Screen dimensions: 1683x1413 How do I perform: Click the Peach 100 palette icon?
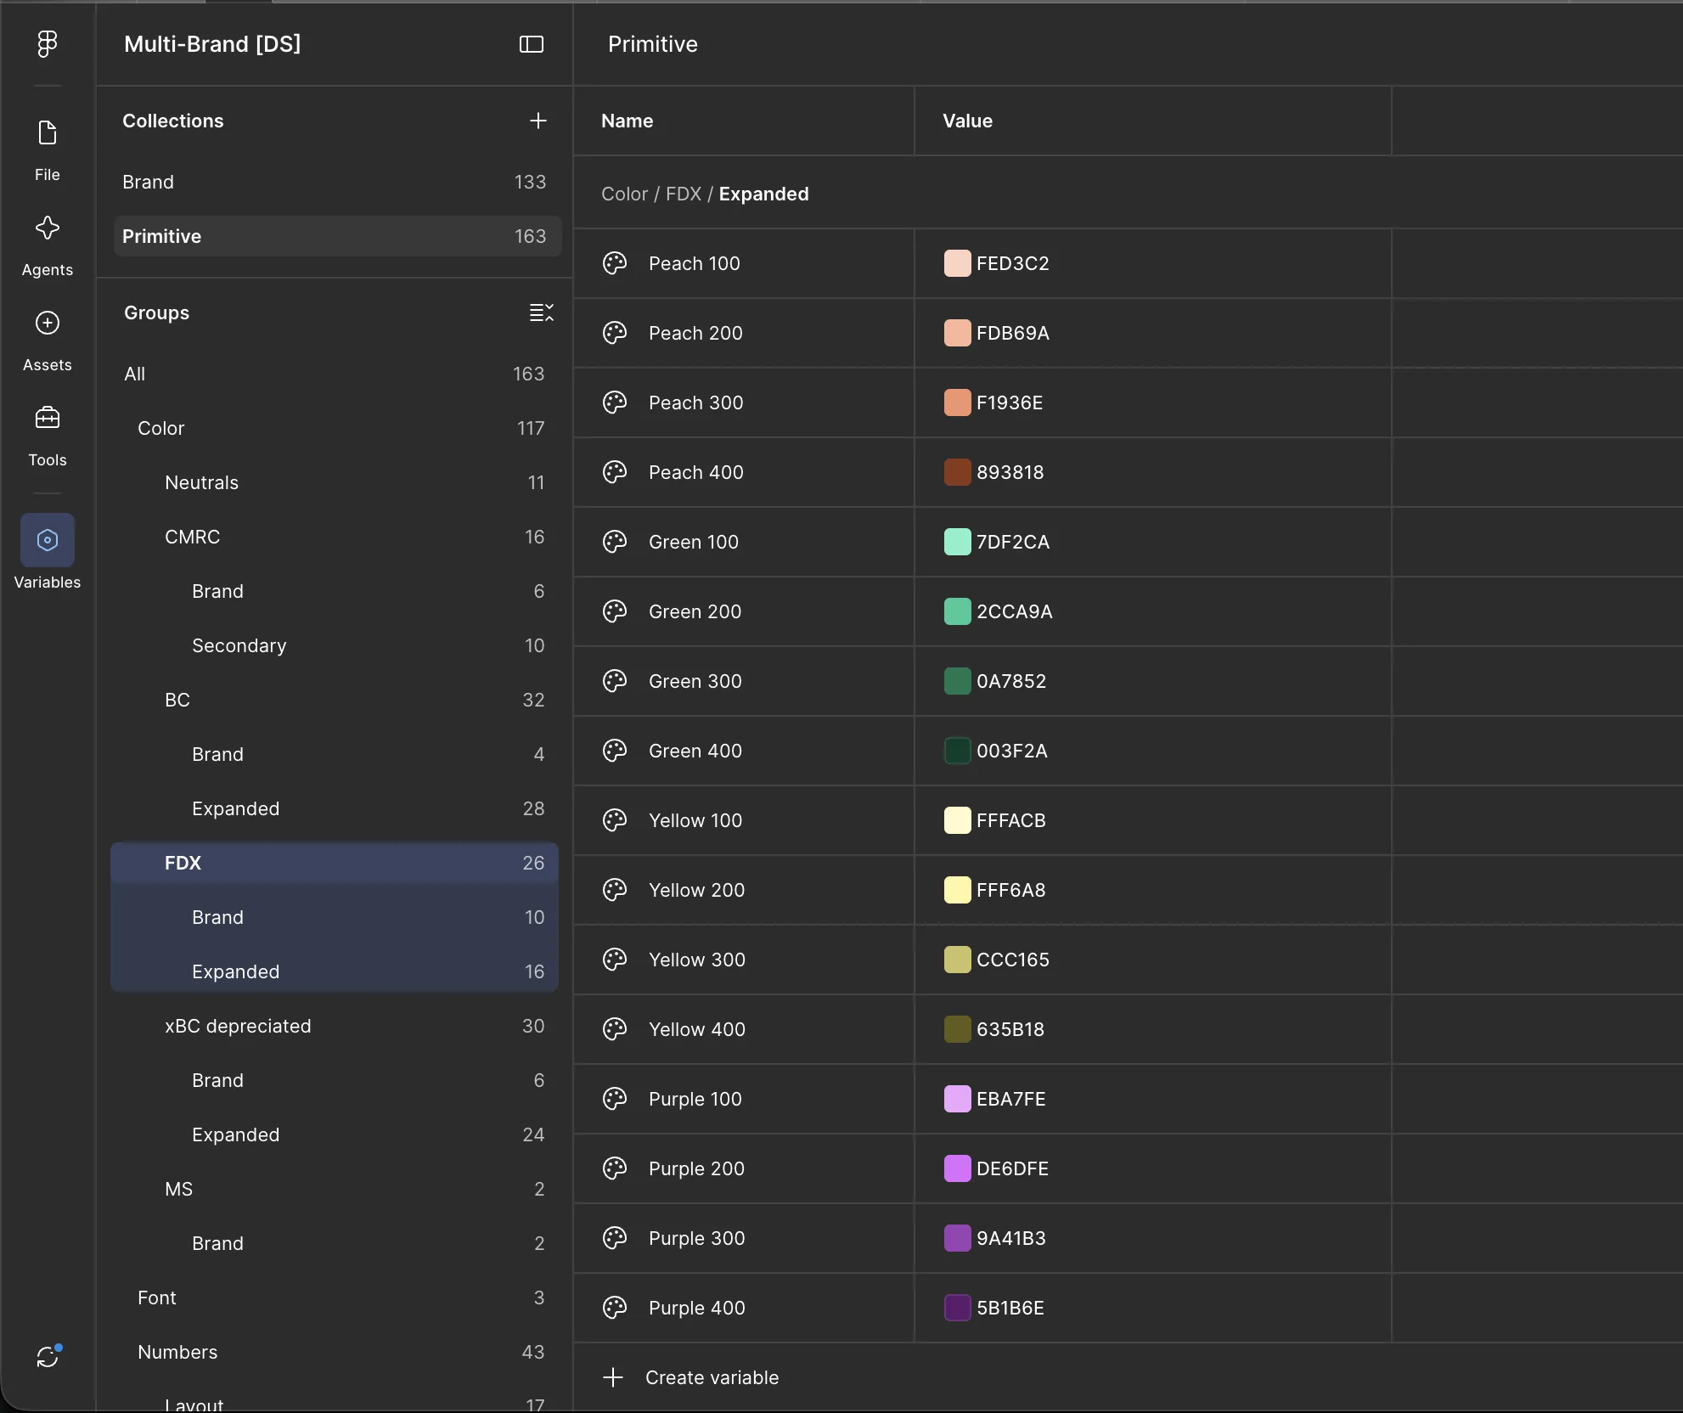615,263
